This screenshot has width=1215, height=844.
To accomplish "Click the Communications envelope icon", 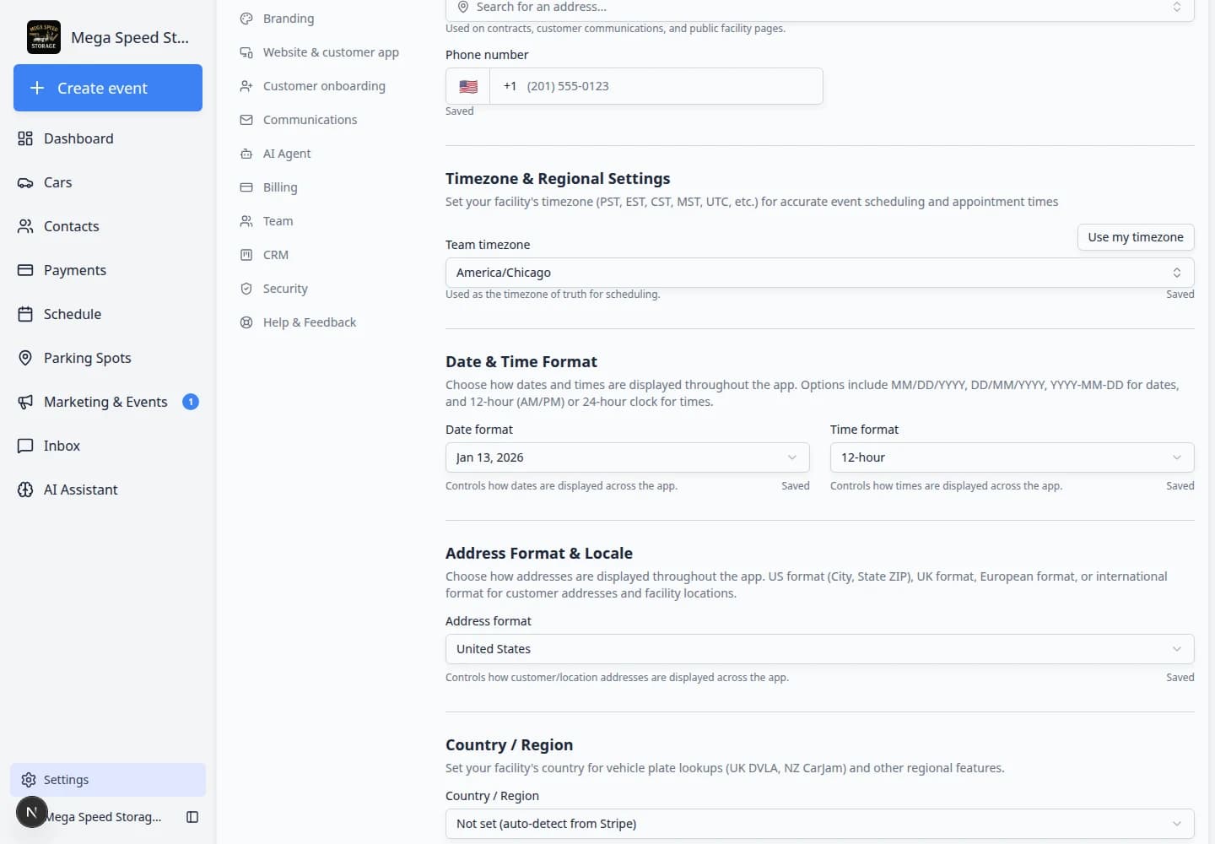I will [x=246, y=120].
